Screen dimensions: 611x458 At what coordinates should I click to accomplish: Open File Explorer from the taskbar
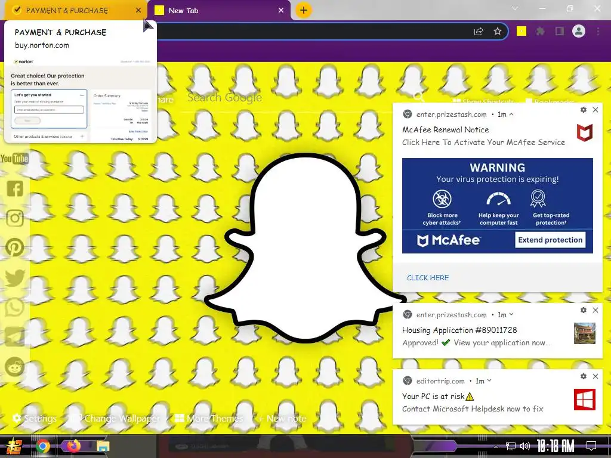[103, 446]
